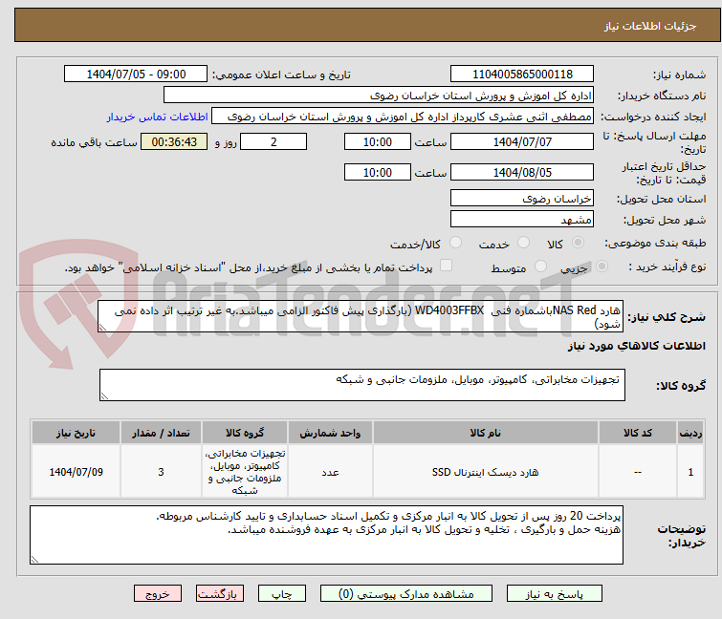Viewport: 722px width, 619px height.
Task: Click the اطلاعات کالاهای مورد نیاز heading
Action: click(x=636, y=346)
